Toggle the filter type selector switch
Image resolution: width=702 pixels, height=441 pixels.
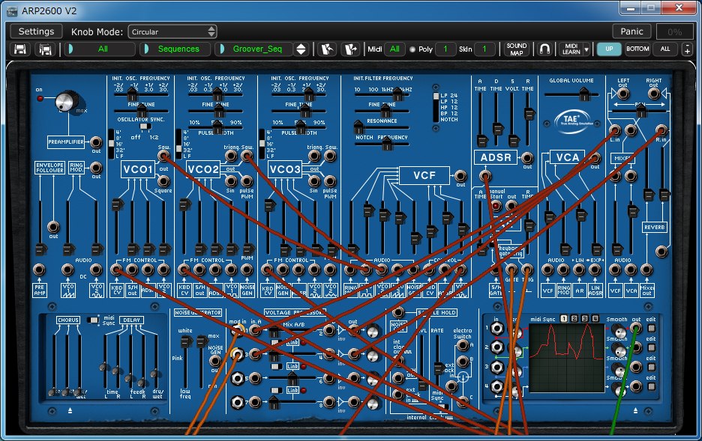[436, 107]
